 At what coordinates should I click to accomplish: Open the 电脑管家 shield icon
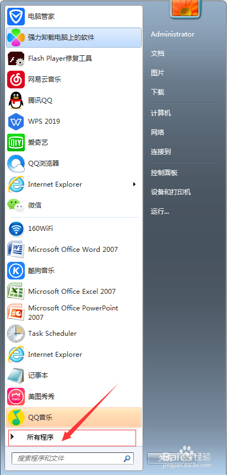[x=16, y=17]
